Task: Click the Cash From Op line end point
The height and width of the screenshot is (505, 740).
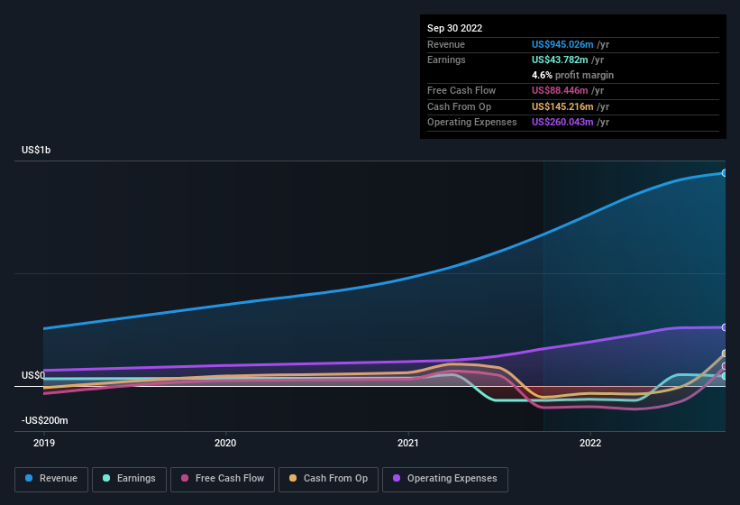Action: pyautogui.click(x=724, y=353)
